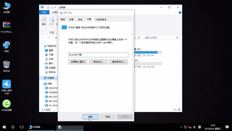Click the D: drive usage bar

pyautogui.click(x=148, y=52)
